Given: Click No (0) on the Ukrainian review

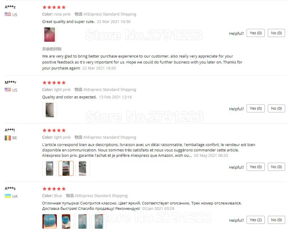Looking at the screenshot, I should tap(276, 220).
